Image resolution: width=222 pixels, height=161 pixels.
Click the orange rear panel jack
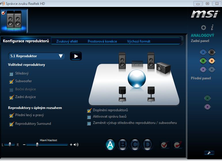point(212,61)
